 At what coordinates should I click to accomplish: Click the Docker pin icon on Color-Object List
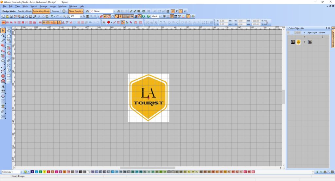tap(326, 28)
